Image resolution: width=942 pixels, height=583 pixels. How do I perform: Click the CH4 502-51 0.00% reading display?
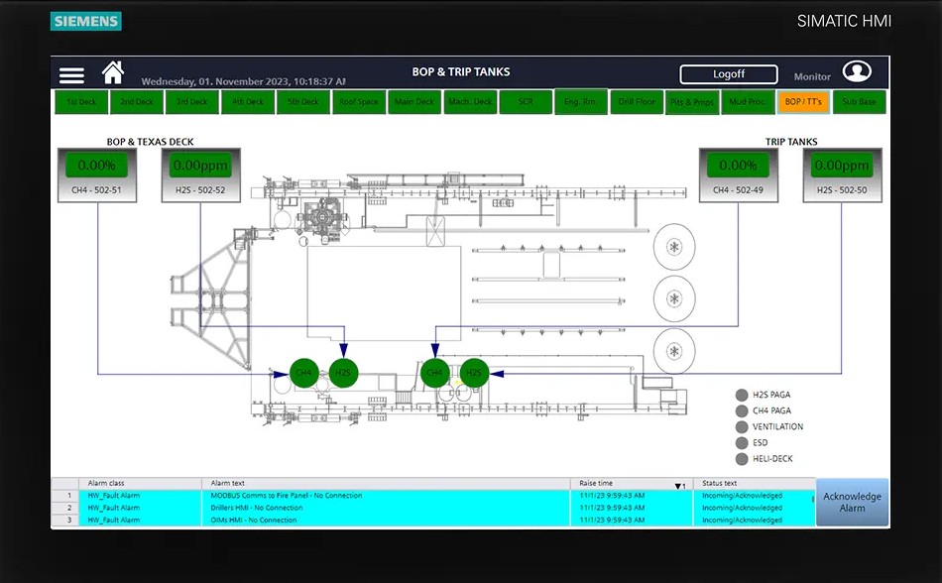point(97,166)
